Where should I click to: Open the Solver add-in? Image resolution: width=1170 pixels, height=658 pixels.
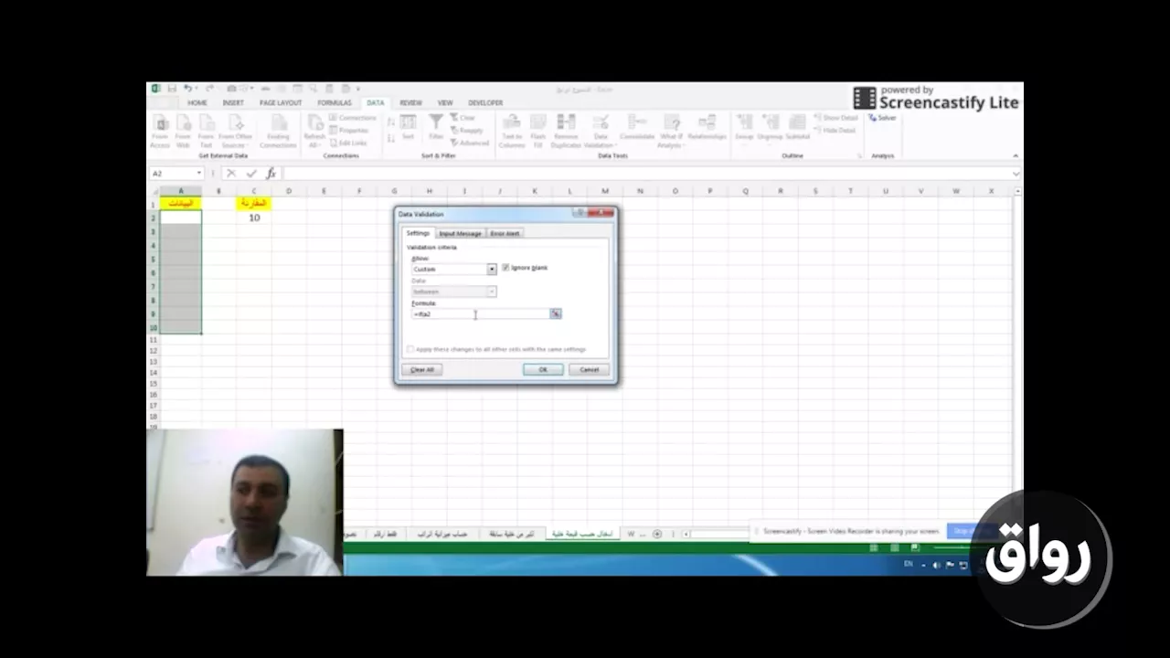point(883,118)
